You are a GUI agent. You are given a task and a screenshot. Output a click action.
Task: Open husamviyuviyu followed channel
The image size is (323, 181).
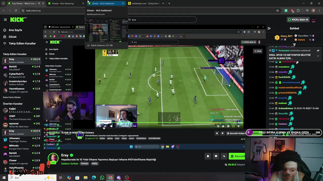tap(21, 83)
